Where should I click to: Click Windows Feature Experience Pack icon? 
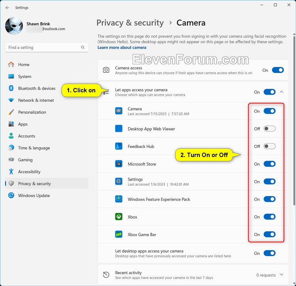[x=119, y=199]
